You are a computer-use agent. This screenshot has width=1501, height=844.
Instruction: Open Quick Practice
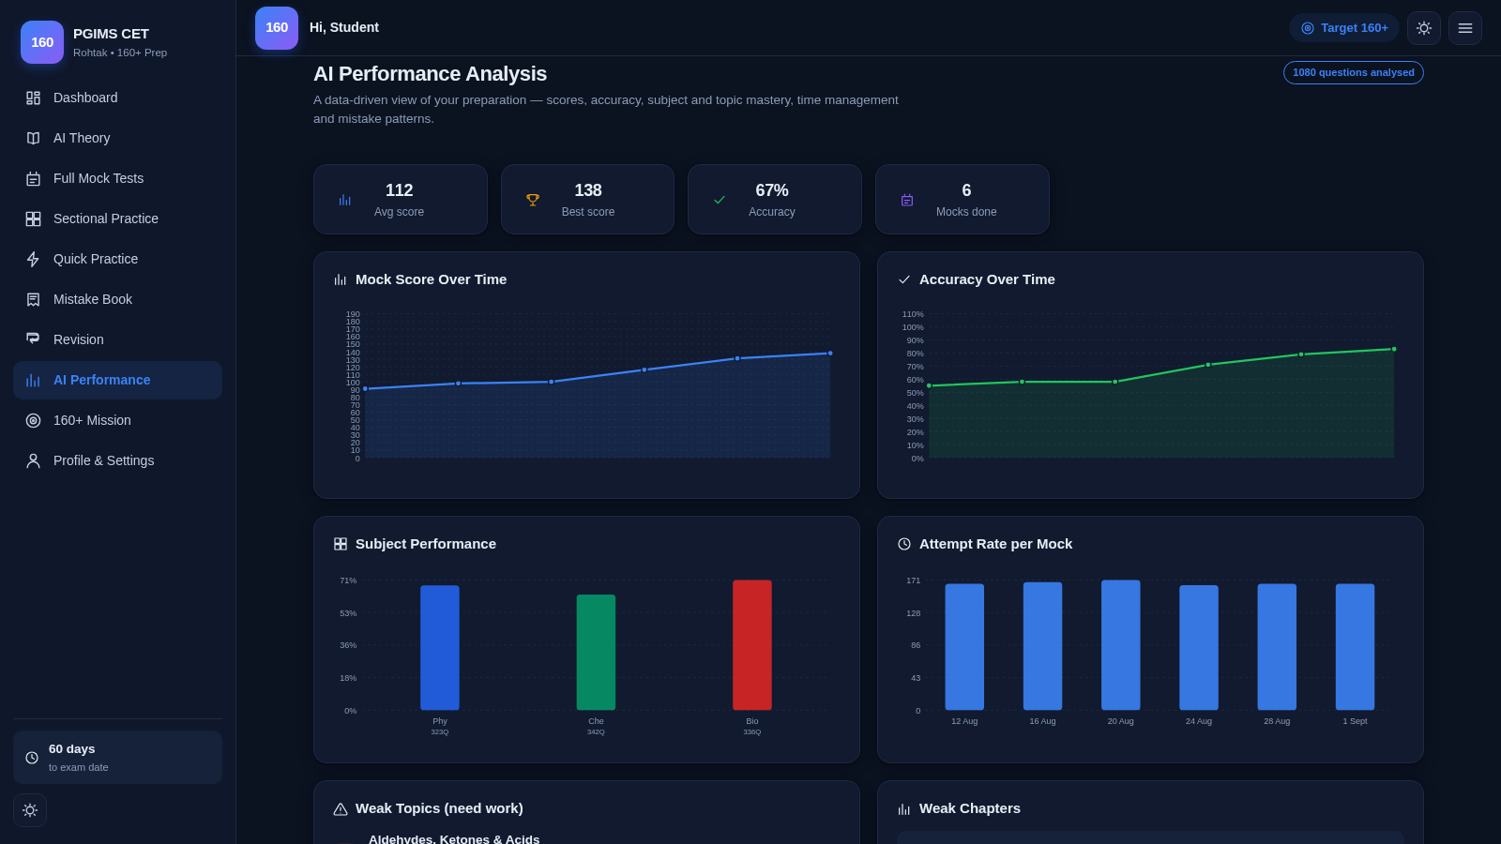click(x=117, y=259)
